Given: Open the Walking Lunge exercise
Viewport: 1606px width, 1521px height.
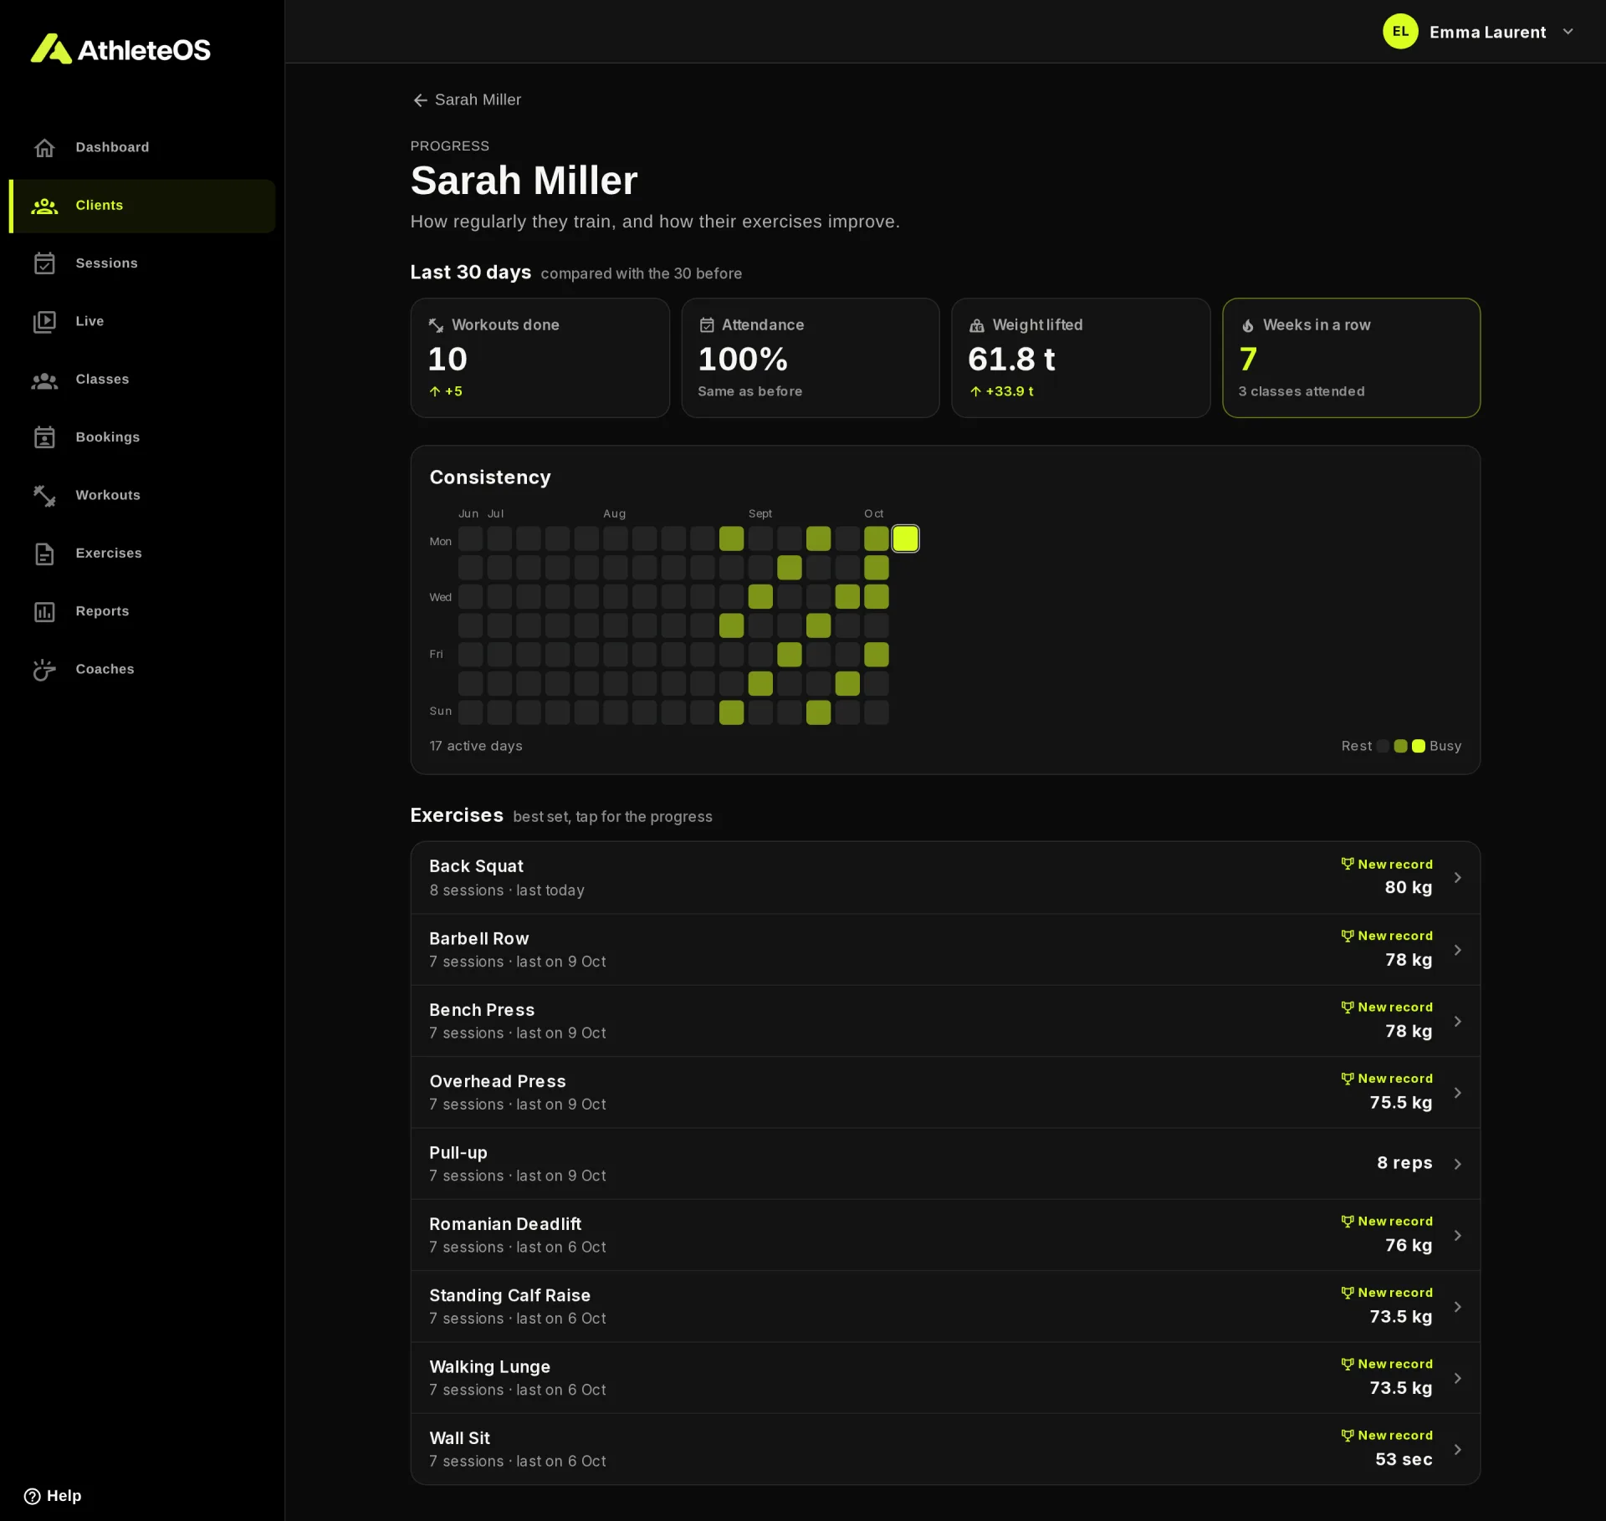Looking at the screenshot, I should click(x=945, y=1378).
